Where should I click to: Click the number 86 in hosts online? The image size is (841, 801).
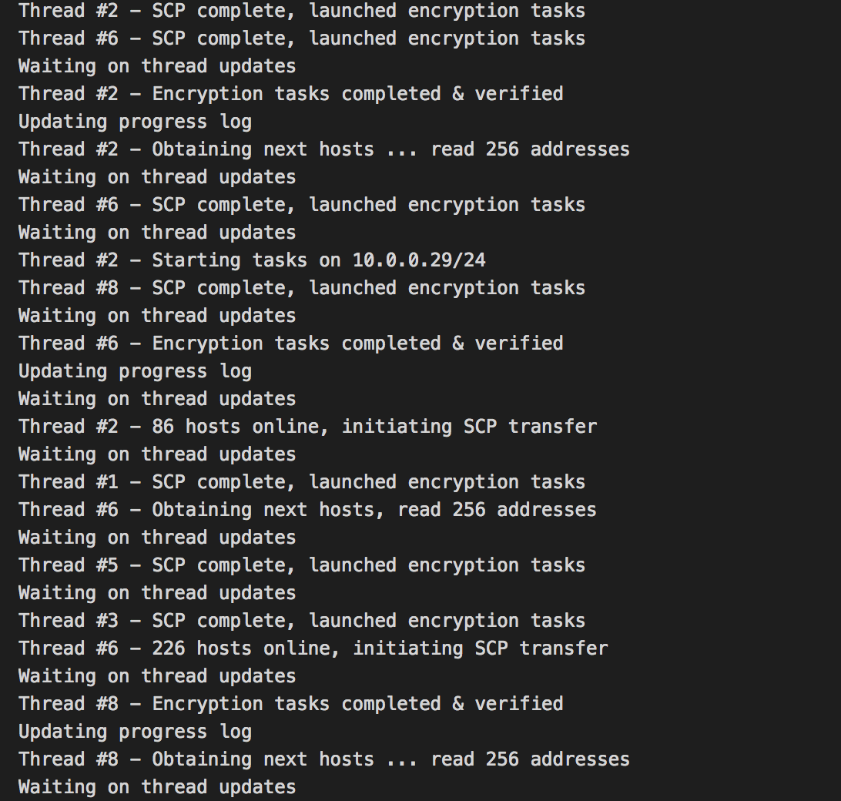[x=163, y=427]
